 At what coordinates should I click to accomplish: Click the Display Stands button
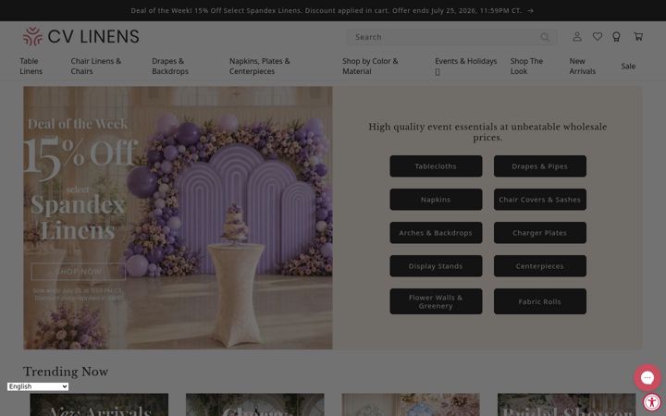click(x=436, y=266)
